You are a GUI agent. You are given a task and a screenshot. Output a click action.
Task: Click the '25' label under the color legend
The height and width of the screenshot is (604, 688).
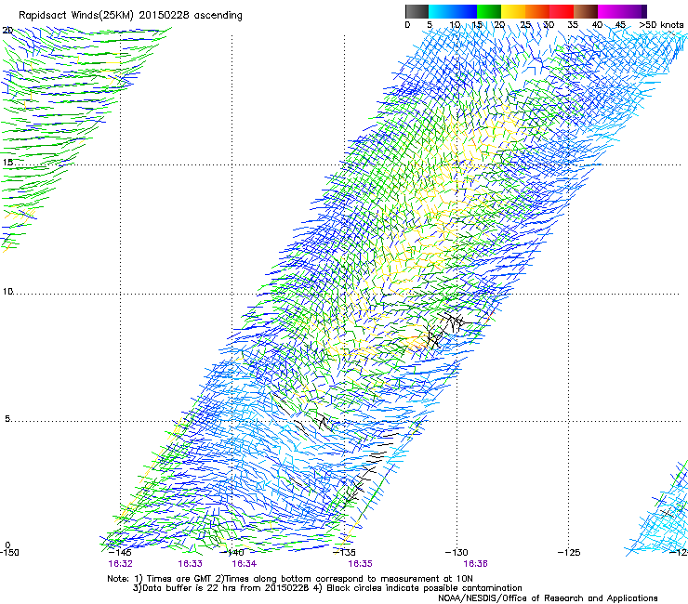525,24
